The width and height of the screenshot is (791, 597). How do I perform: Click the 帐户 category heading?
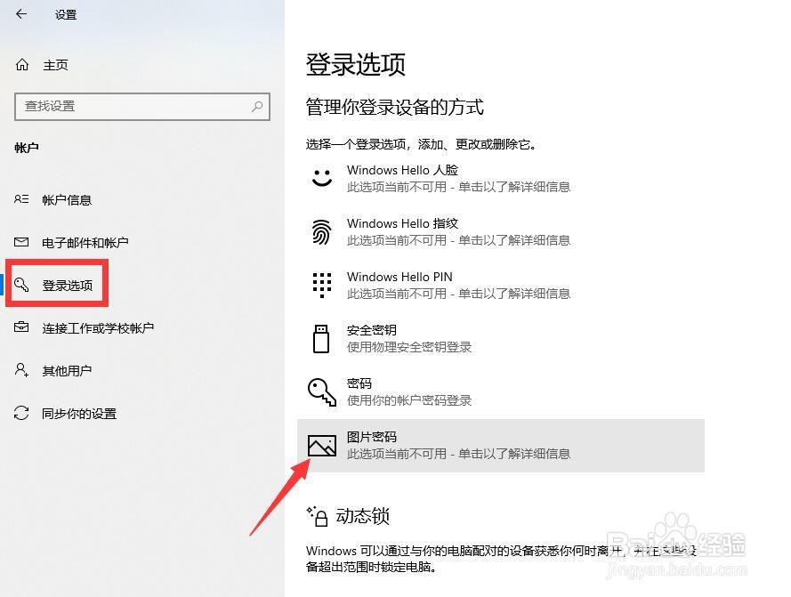27,148
